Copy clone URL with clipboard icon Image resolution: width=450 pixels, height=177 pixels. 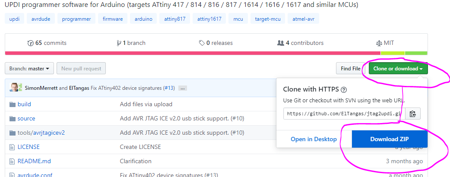412,114
